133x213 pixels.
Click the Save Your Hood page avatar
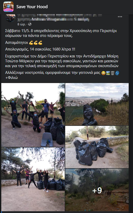tap(8, 7)
